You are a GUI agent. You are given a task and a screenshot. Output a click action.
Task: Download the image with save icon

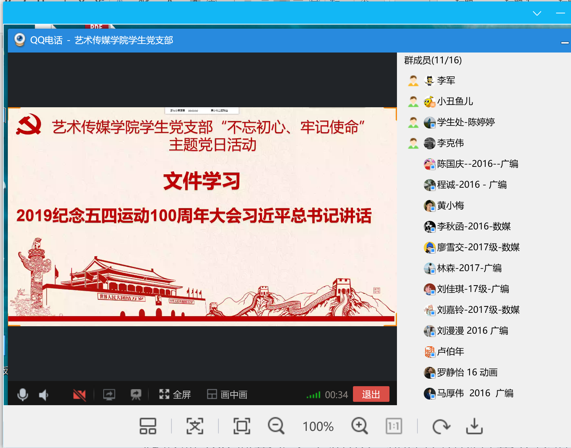pos(474,426)
